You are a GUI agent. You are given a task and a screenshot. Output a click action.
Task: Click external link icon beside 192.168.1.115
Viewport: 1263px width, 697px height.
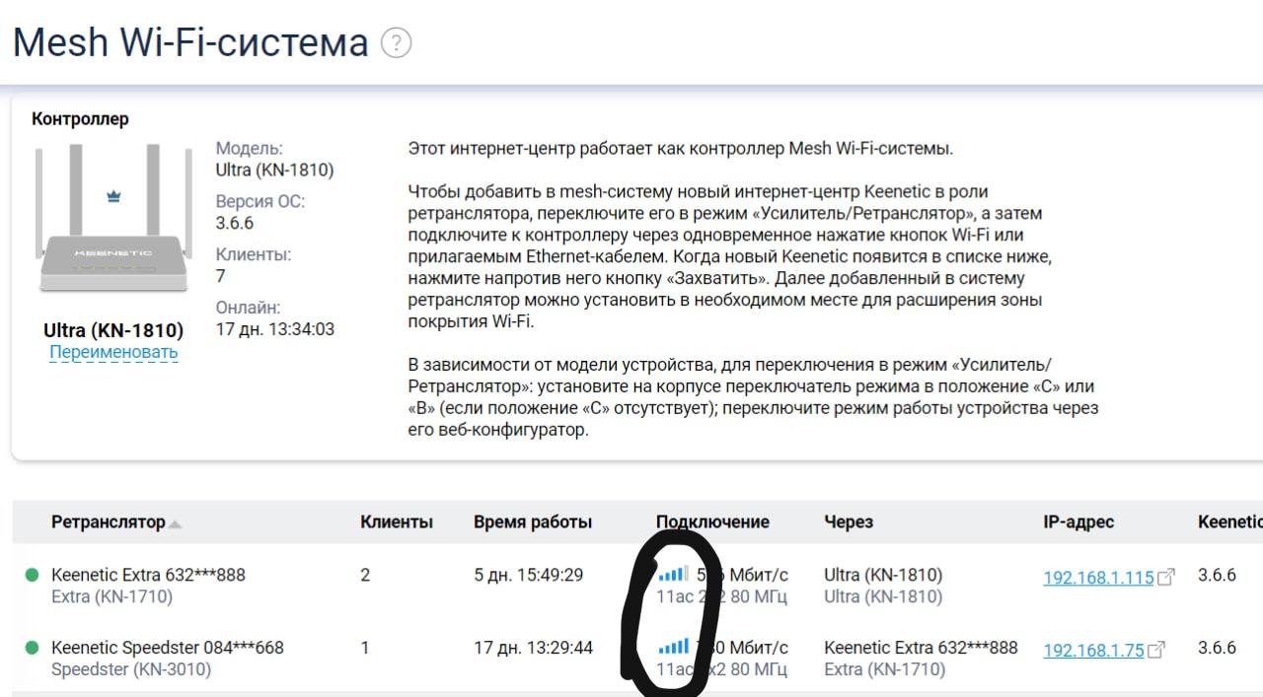point(1166,577)
